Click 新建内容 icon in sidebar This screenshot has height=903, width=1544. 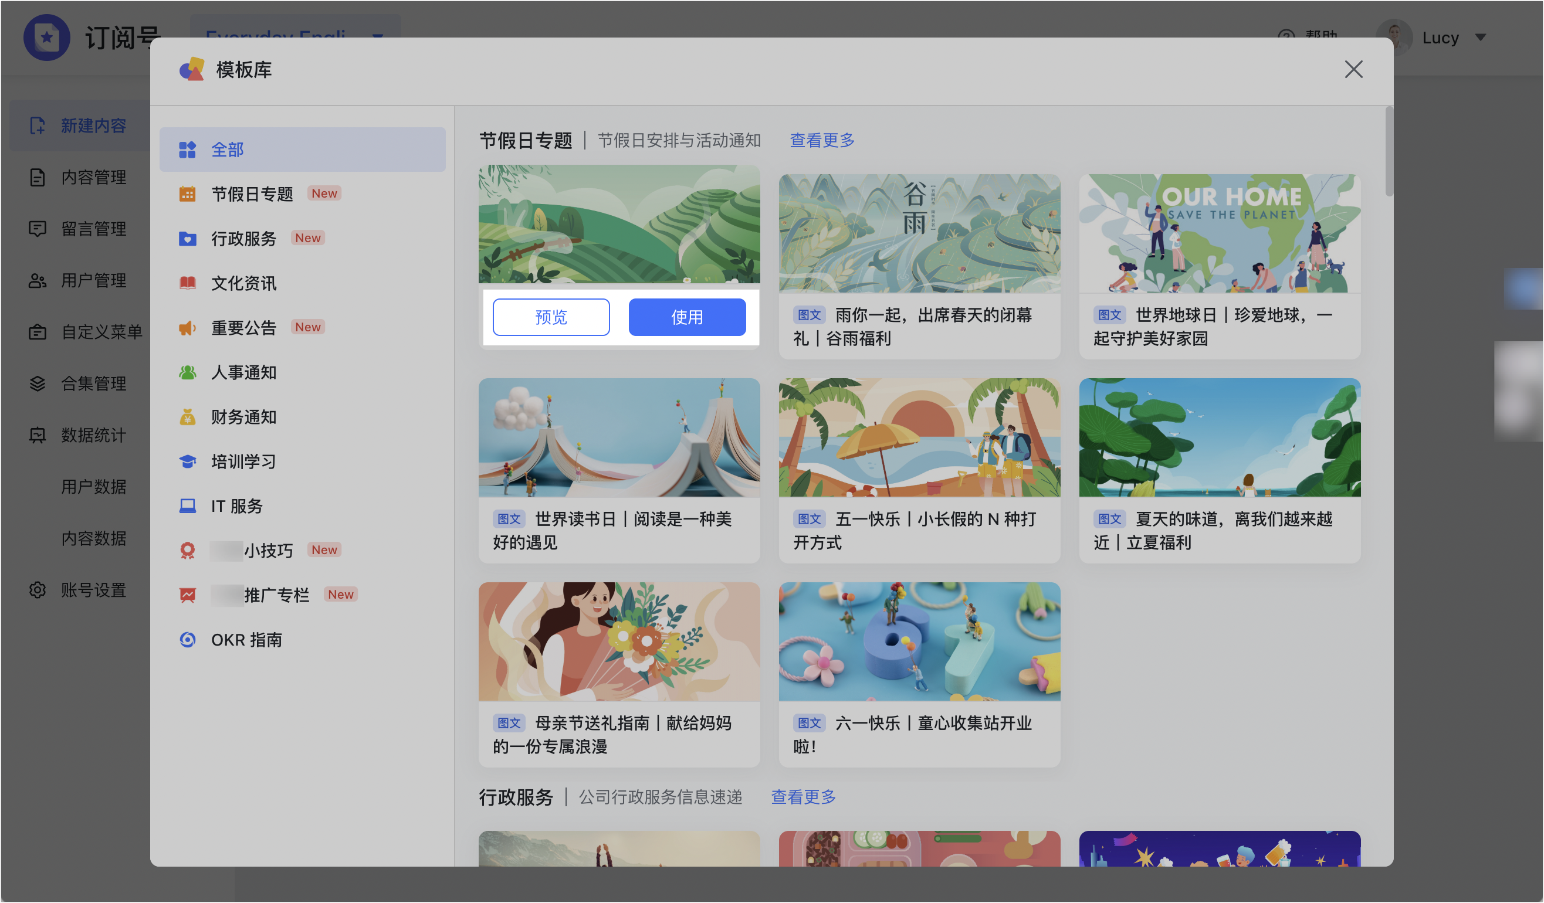pos(38,125)
